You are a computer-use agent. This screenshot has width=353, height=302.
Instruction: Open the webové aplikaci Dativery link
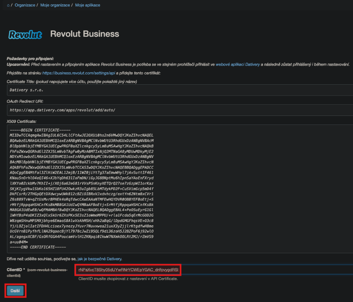pos(238,64)
